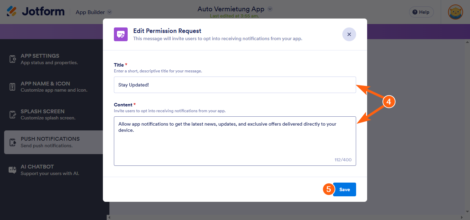Click the Push Notifications phone icon
470x220 pixels.
coord(12,142)
